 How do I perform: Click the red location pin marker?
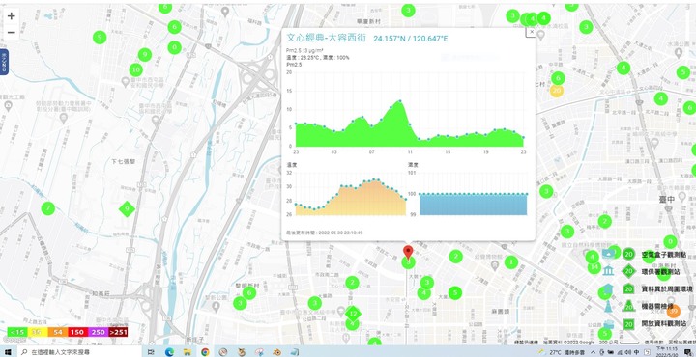click(408, 252)
